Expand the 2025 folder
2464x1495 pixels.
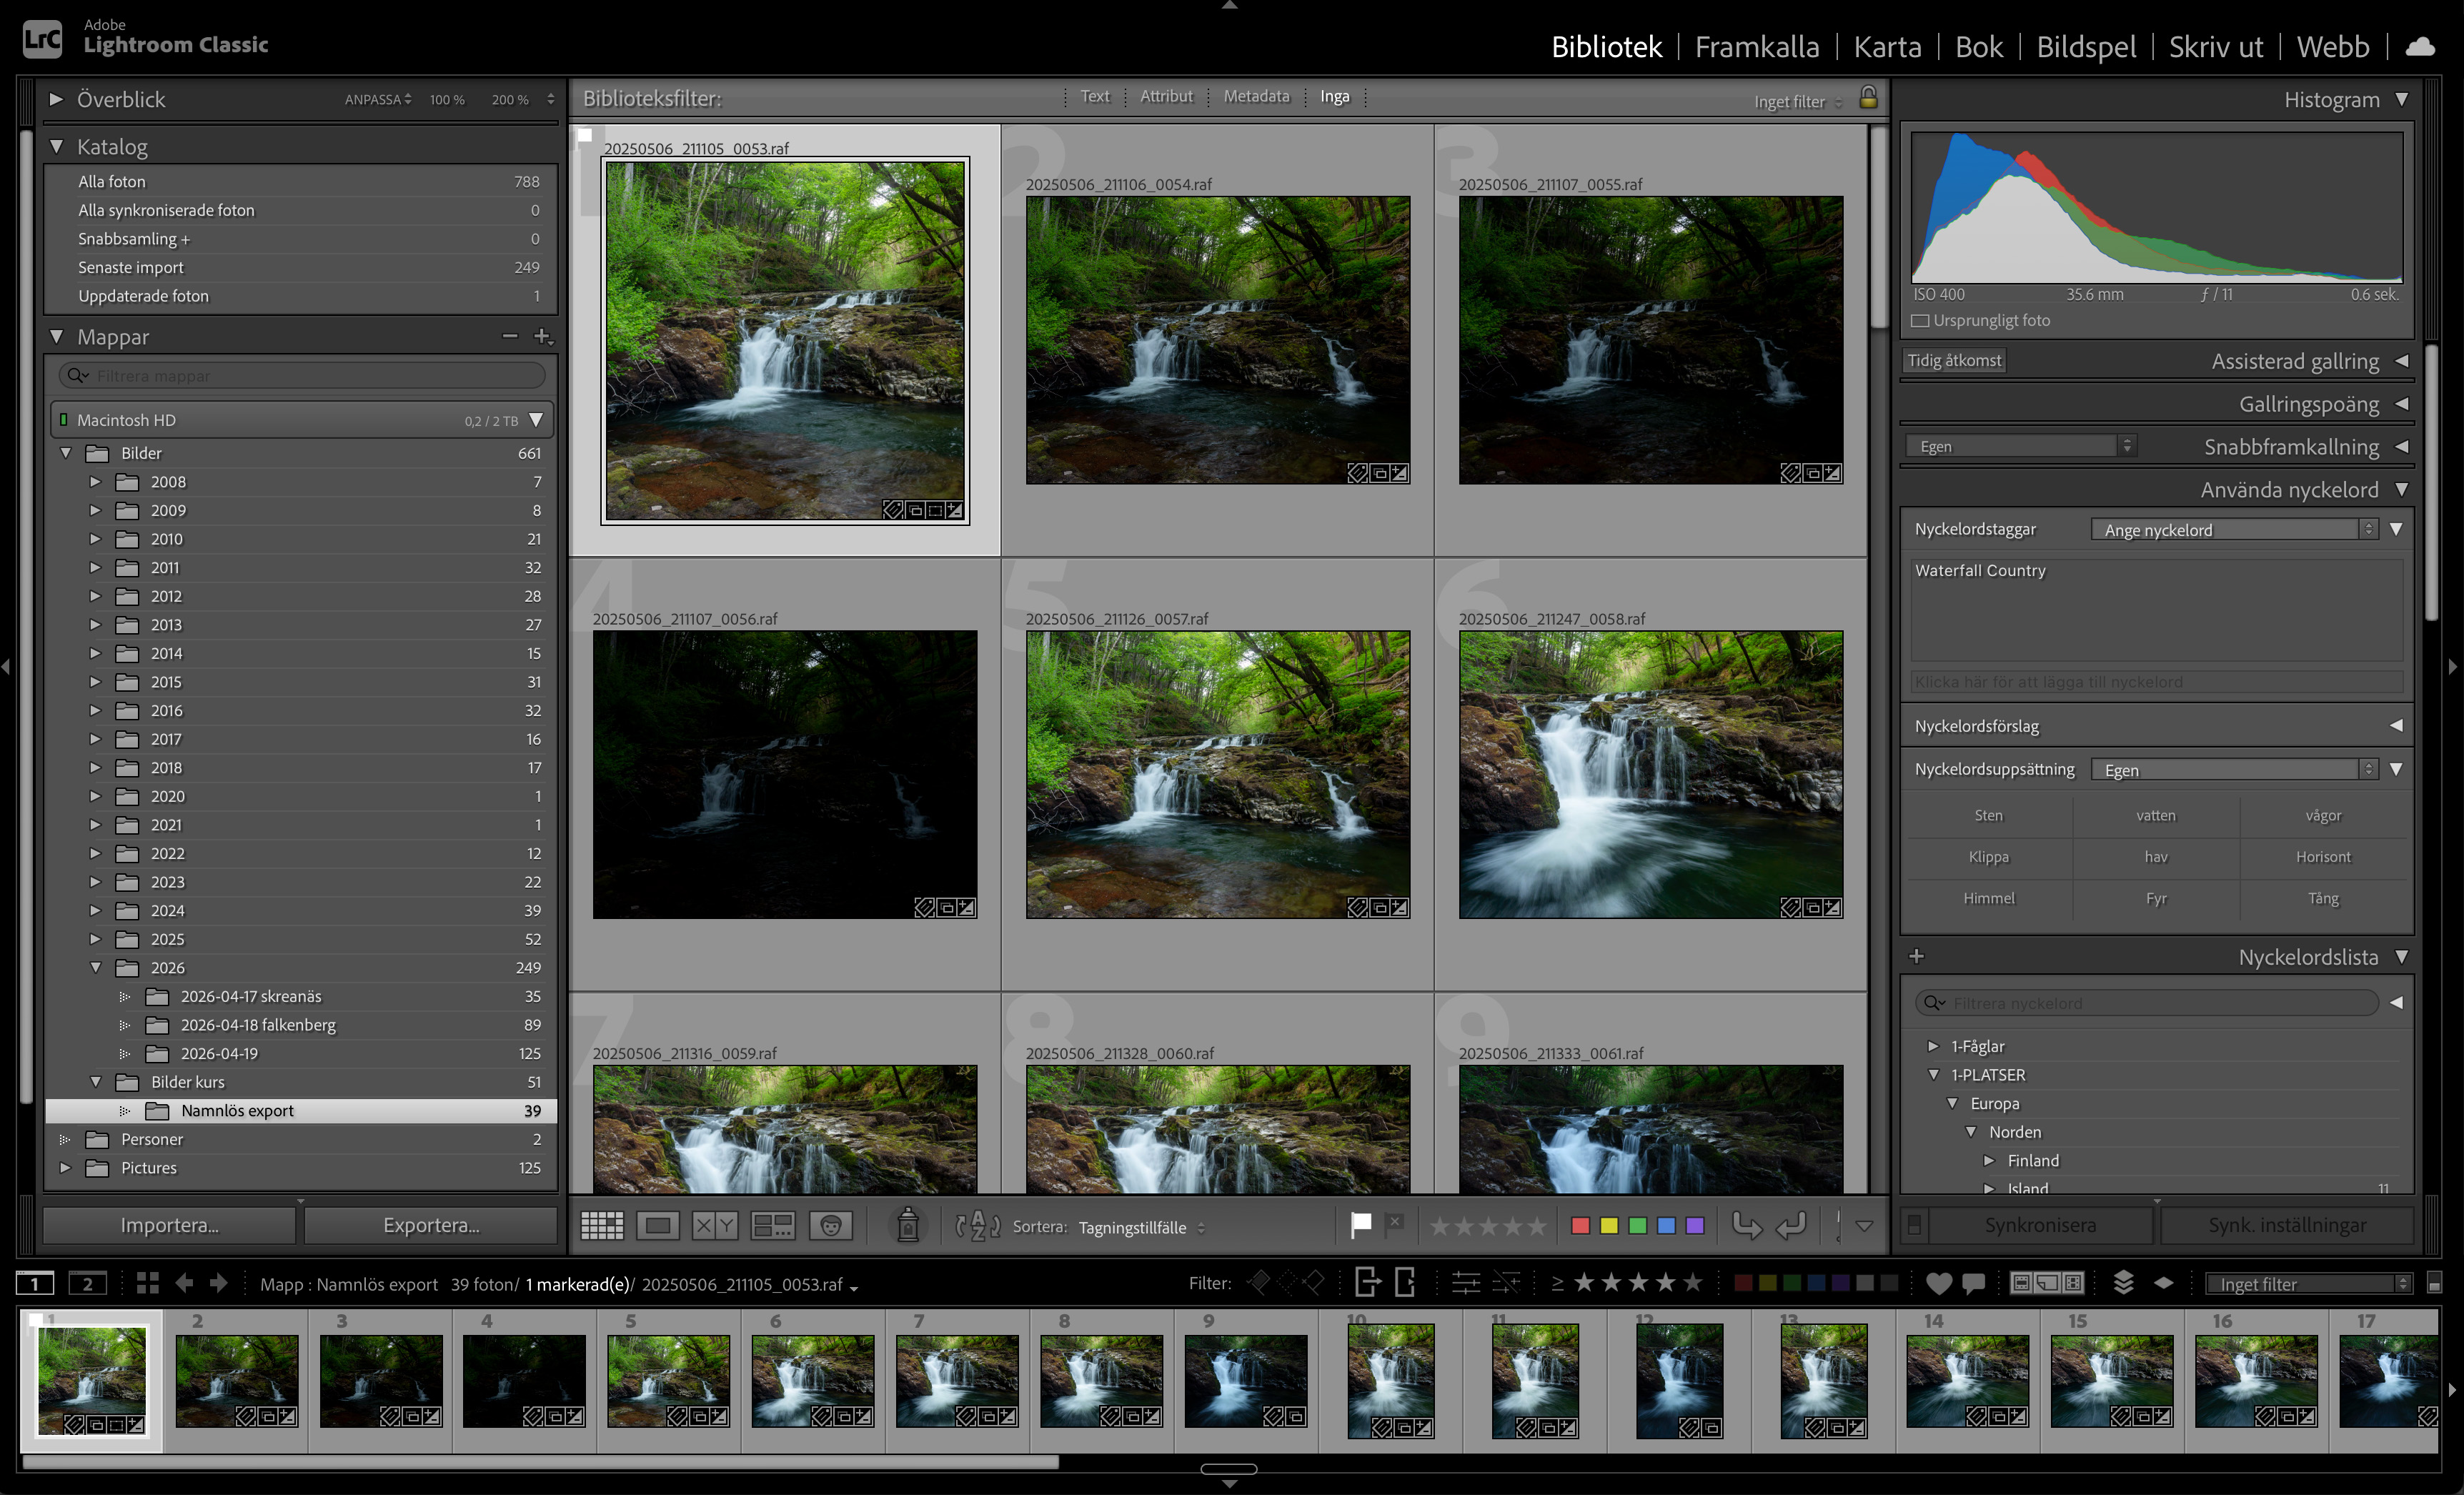[96, 939]
